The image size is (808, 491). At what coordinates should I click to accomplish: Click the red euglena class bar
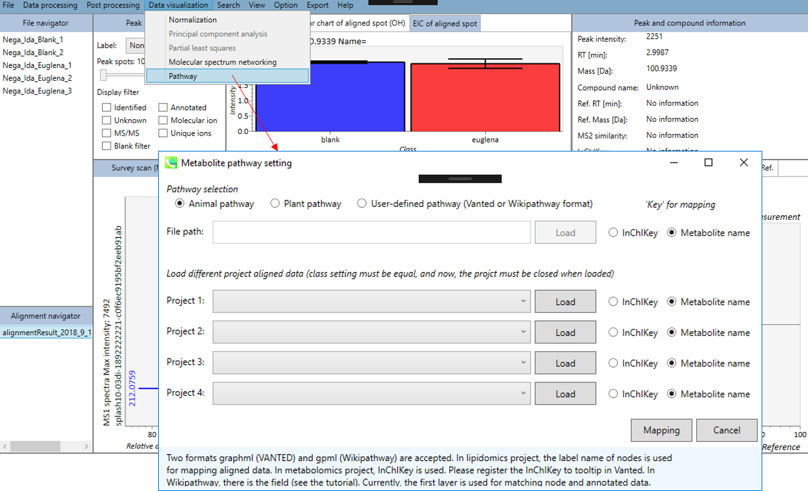pos(485,98)
